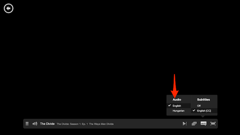The height and width of the screenshot is (135, 240).
Task: Click the checkmark beside English [CC]
Action: 194,110
